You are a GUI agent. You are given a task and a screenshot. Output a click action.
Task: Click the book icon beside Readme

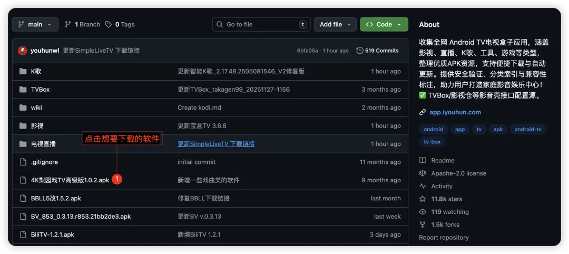423,161
